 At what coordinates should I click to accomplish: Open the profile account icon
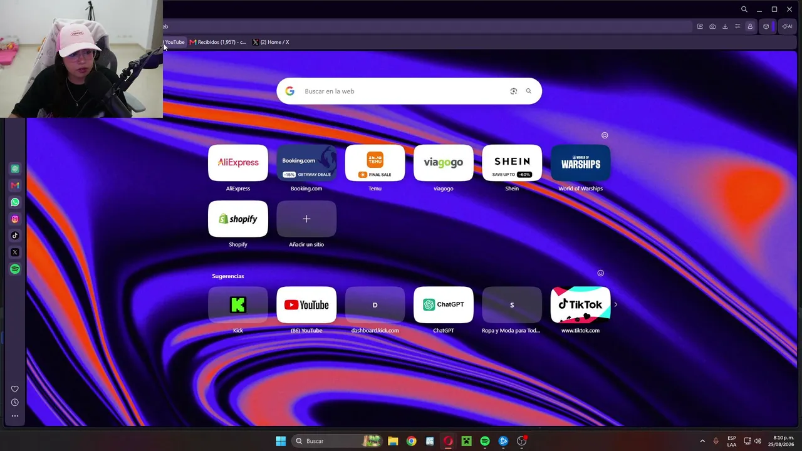(750, 26)
